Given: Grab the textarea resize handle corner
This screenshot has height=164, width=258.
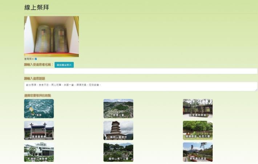Looking at the screenshot, I should (256, 90).
